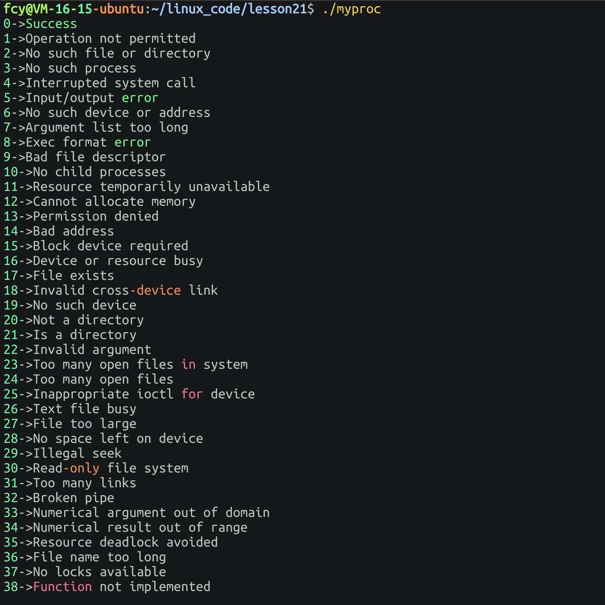605x605 pixels.
Task: Click the line '19->No such device'
Action: (x=70, y=305)
